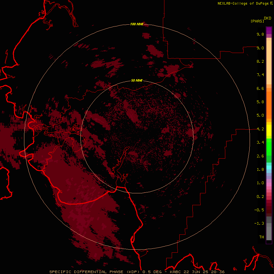Pick the light peach band on the color bar
This screenshot has width=274, height=274.
tap(269, 62)
